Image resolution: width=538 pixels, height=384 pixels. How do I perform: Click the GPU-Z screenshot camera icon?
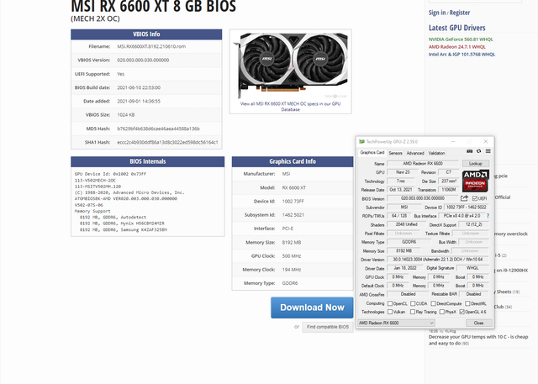(x=470, y=151)
